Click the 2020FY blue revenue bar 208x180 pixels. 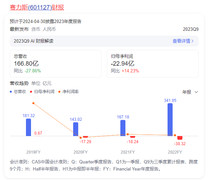76,129
